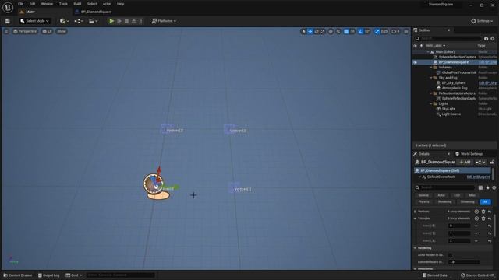Open the play options three-dot menu
Viewport: 499px width, 280px height.
141,21
